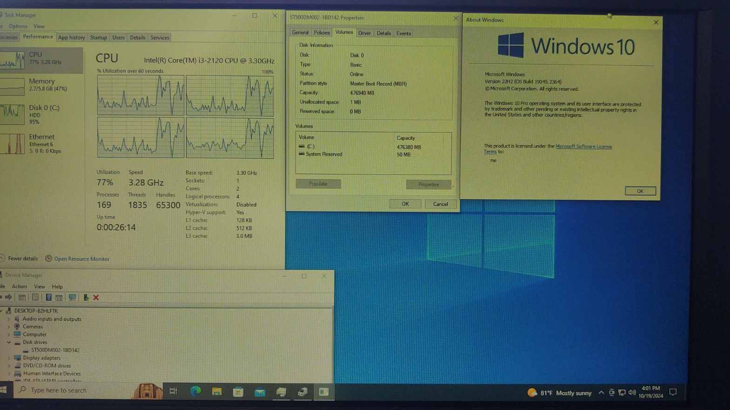Open the Microsoft Software License Terms link
The image size is (730, 410).
pos(583,146)
